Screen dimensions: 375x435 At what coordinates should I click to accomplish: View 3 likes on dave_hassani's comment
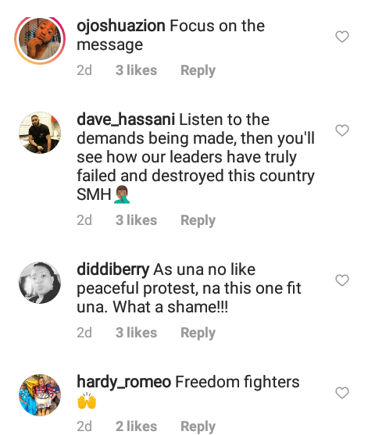[136, 220]
